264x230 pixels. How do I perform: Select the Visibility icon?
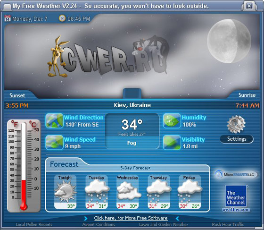click(172, 143)
